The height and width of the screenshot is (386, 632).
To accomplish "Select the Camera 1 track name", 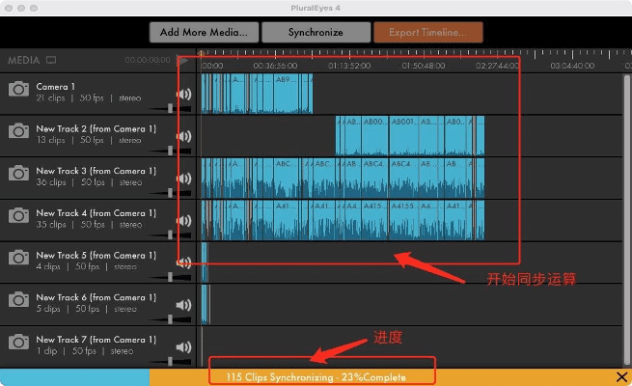I will (x=55, y=87).
